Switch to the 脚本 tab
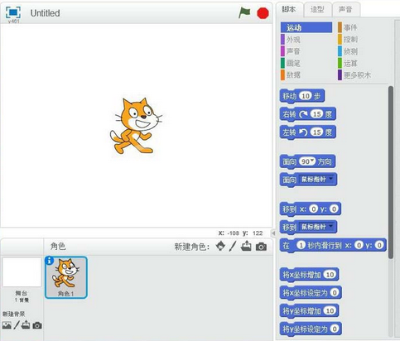400x341 pixels. tap(289, 10)
